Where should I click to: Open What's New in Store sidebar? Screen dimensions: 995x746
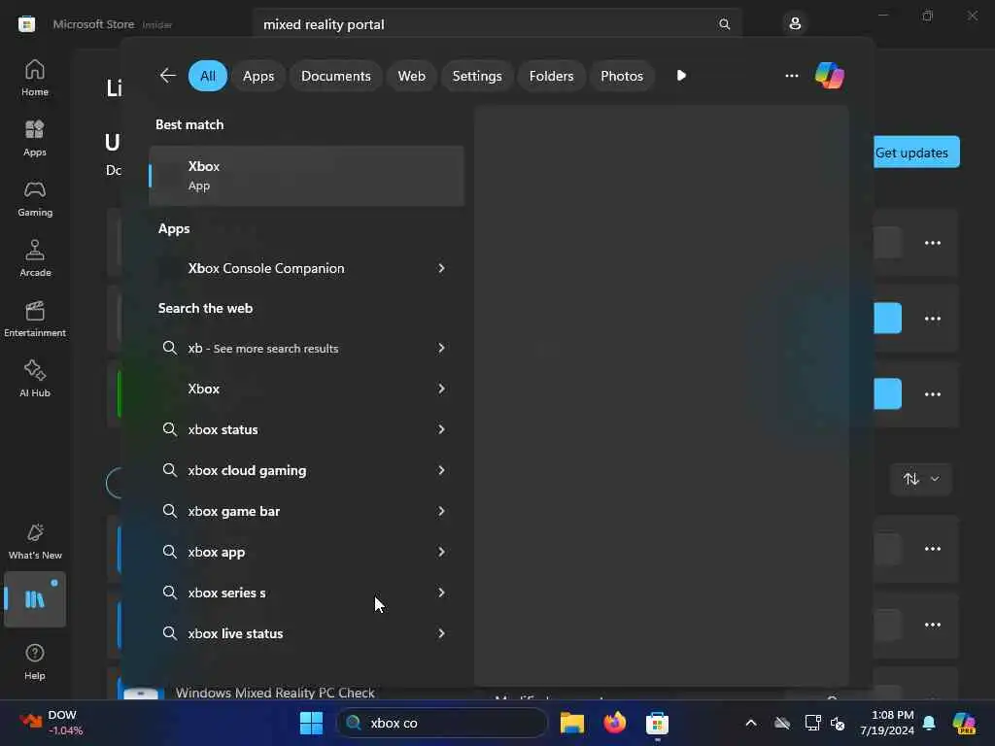click(35, 541)
